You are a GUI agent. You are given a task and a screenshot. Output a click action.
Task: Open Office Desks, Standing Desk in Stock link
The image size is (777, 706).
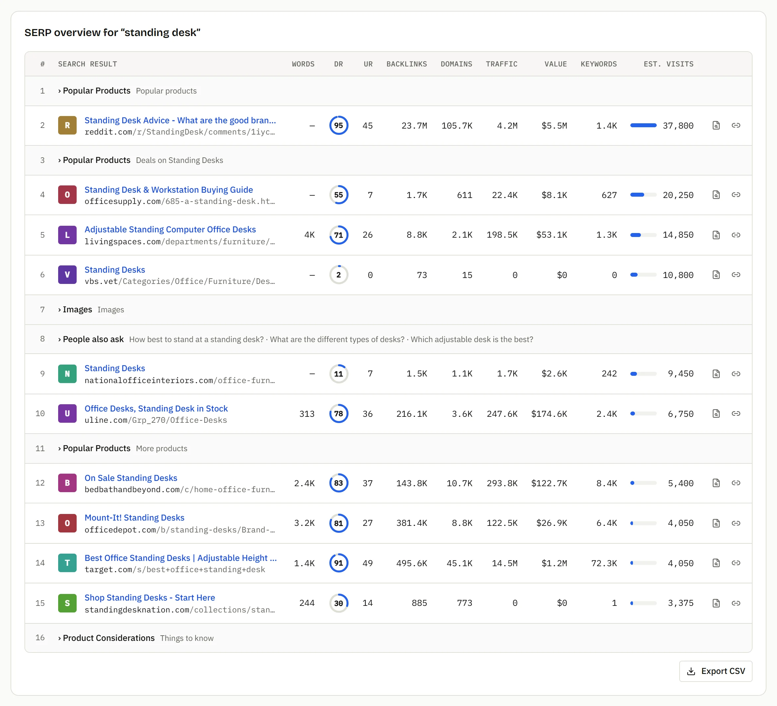coord(156,408)
